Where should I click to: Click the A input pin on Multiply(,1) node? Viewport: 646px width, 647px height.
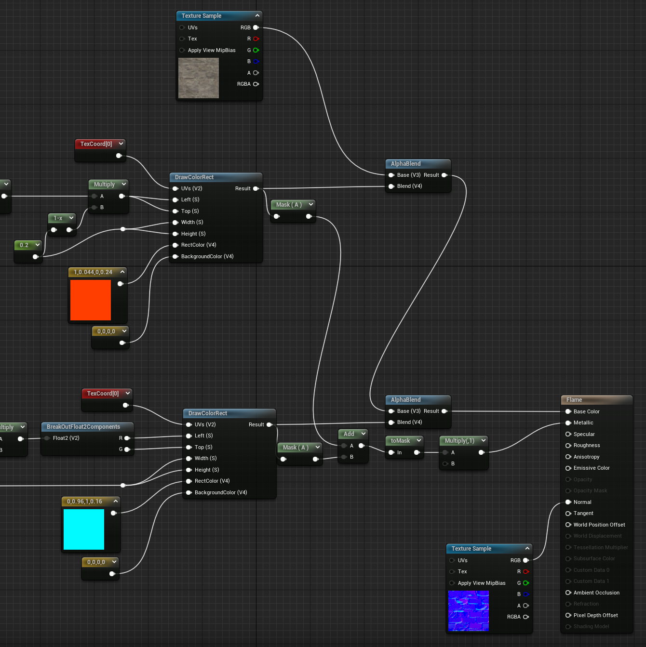pyautogui.click(x=445, y=452)
